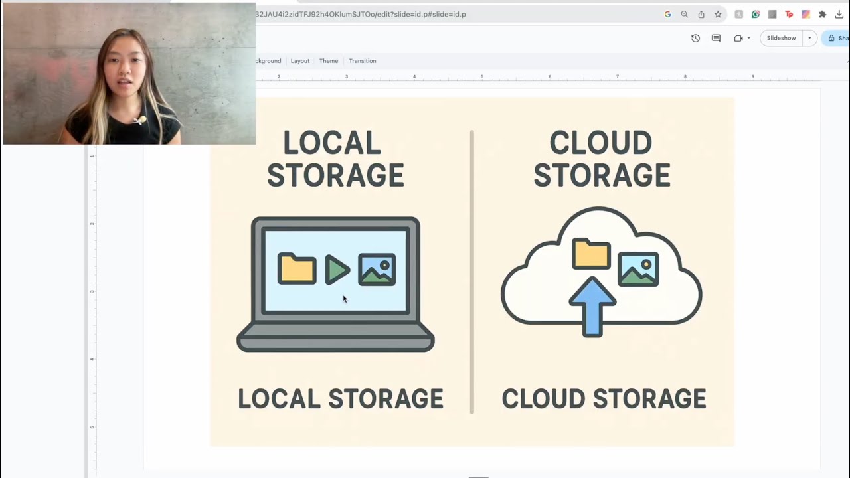Click the Meet video camera icon
The height and width of the screenshot is (478, 850).
[738, 38]
